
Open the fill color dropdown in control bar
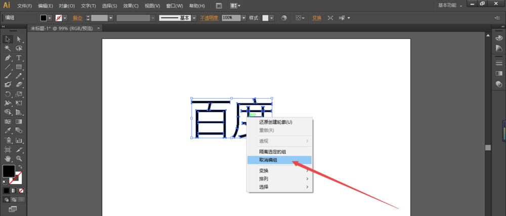50,18
